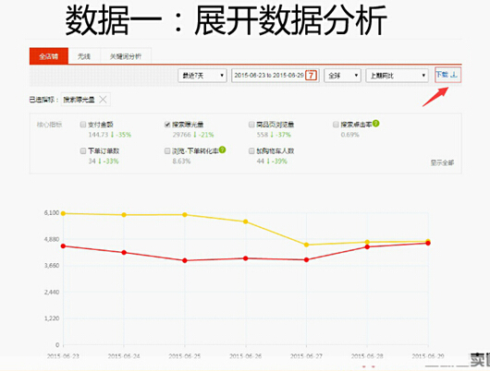Expand the 上期同比 comparison dropdown
This screenshot has width=490, height=371.
pos(397,76)
